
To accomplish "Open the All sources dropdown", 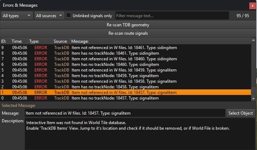I will coord(50,15).
